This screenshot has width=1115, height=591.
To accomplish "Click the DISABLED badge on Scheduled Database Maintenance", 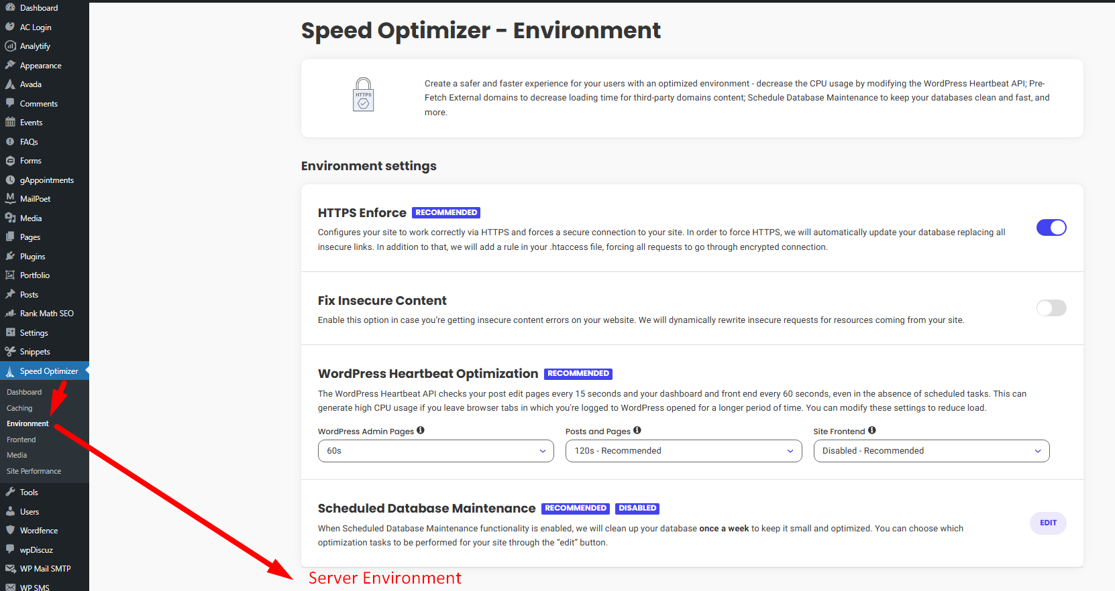I will (x=637, y=508).
